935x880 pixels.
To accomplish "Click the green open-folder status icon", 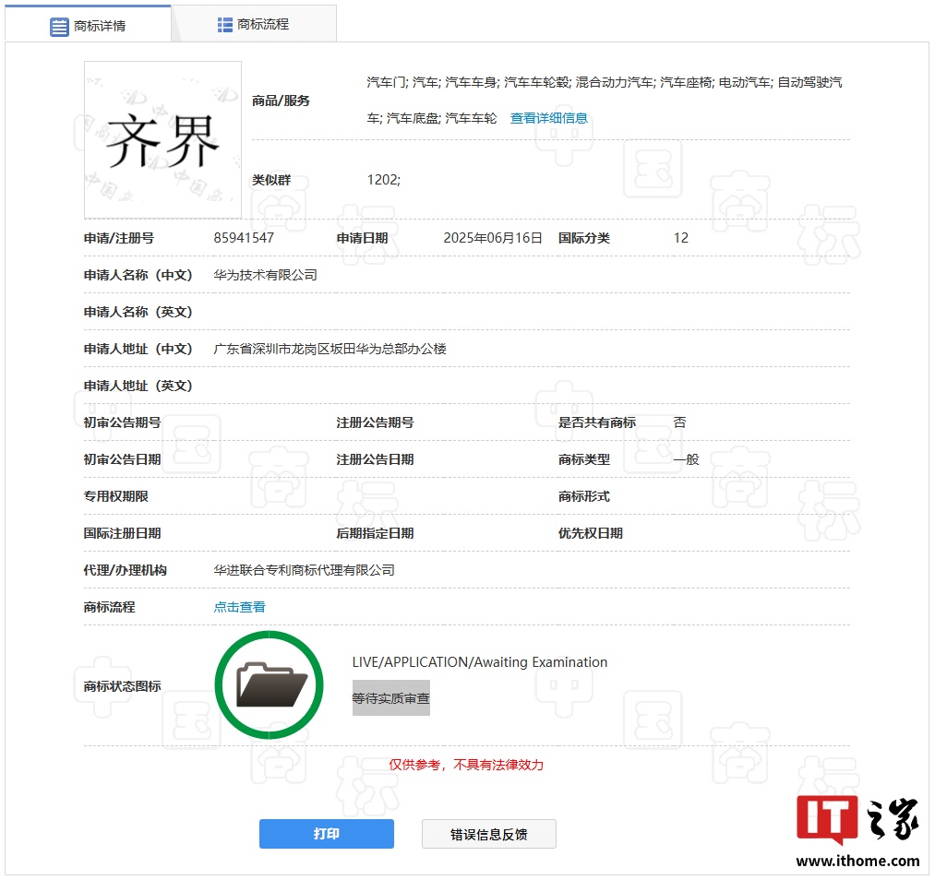I will [269, 684].
